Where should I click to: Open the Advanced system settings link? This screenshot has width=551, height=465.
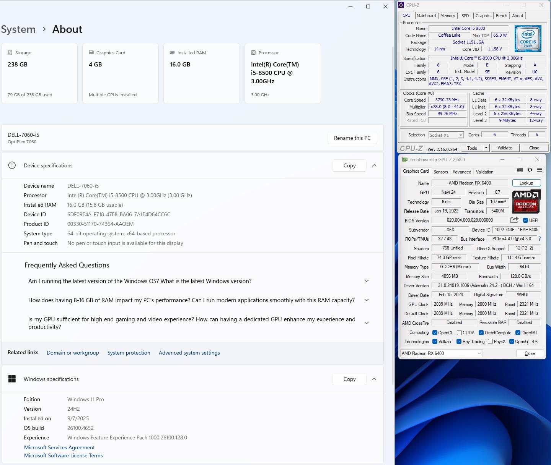tap(189, 353)
